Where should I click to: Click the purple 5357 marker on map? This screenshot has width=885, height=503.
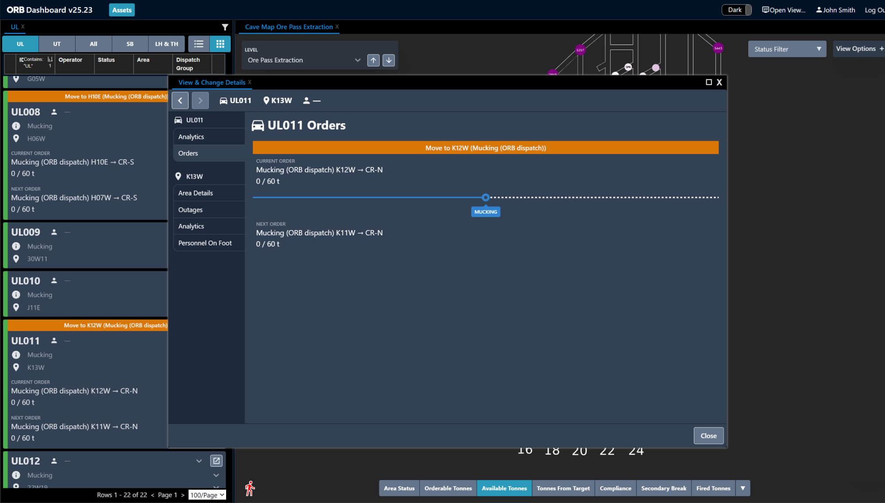click(580, 50)
